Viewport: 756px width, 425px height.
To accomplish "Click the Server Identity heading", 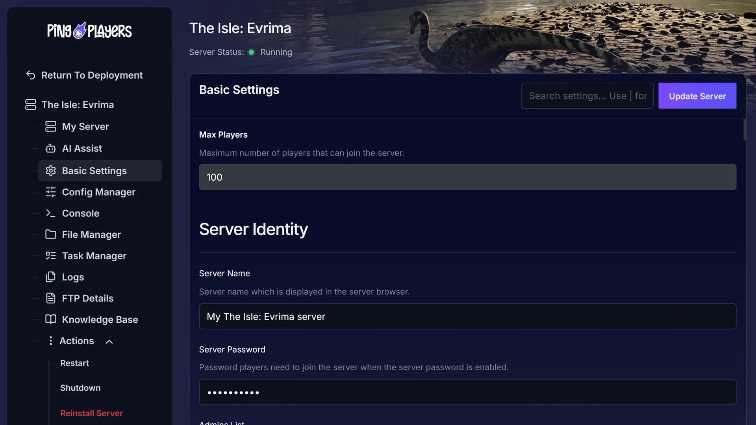I will [253, 229].
